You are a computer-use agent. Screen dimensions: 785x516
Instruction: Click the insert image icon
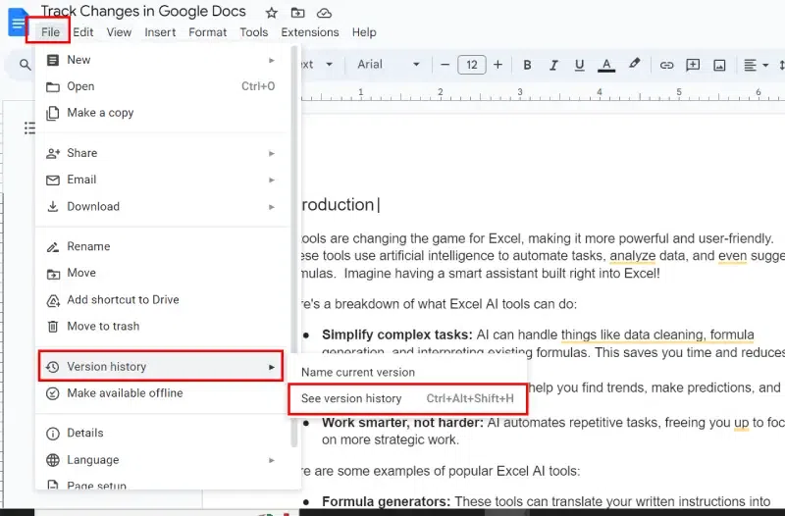coord(719,65)
